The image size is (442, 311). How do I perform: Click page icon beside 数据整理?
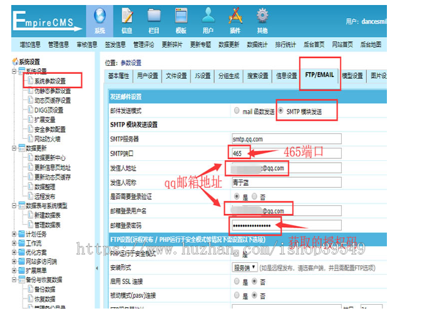pyautogui.click(x=31, y=186)
